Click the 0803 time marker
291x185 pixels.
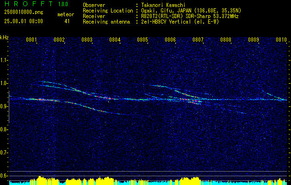pos(87,39)
